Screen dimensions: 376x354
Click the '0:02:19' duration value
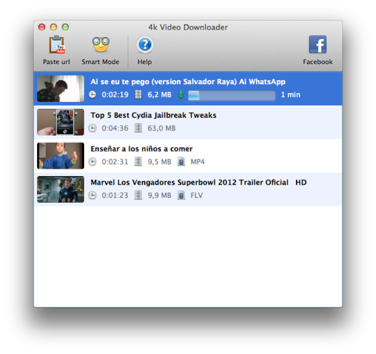(115, 95)
